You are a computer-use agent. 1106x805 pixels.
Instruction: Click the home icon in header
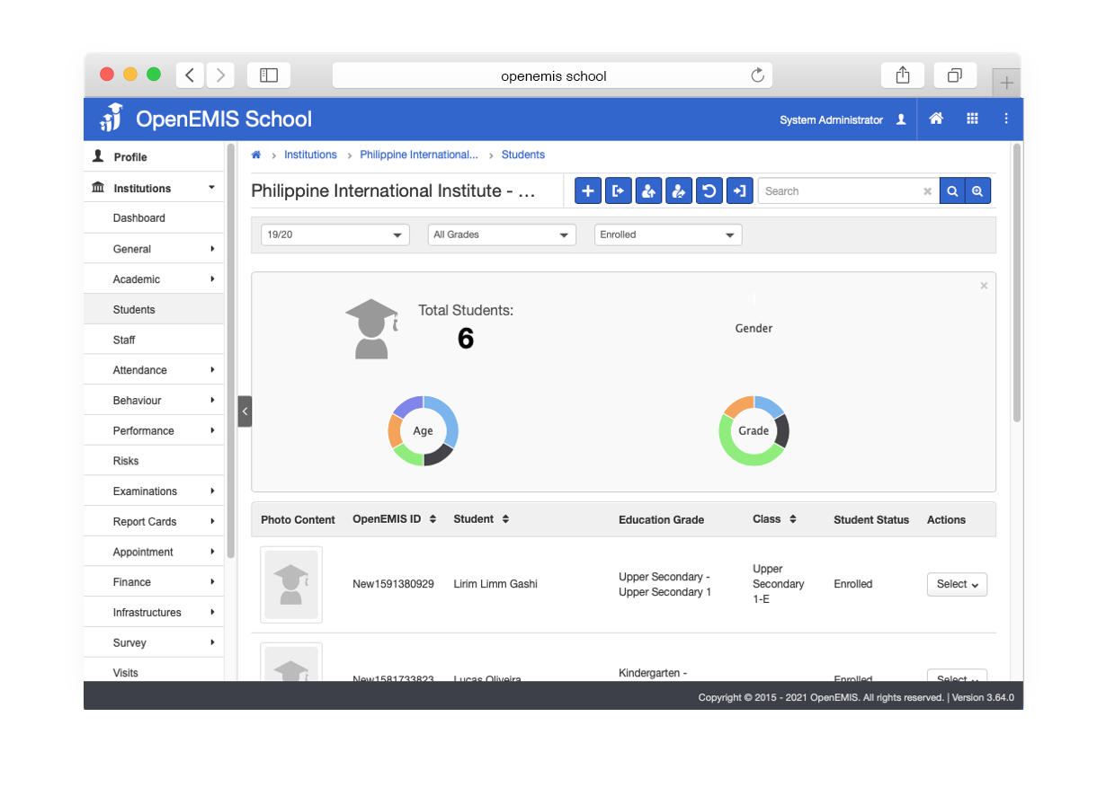pos(936,119)
